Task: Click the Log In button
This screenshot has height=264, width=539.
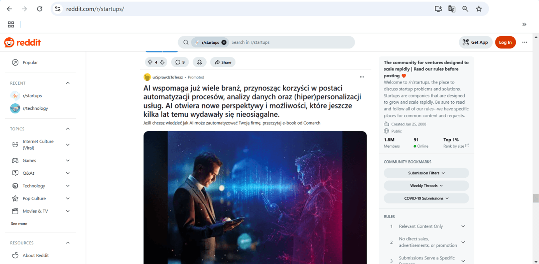Action: coord(505,42)
